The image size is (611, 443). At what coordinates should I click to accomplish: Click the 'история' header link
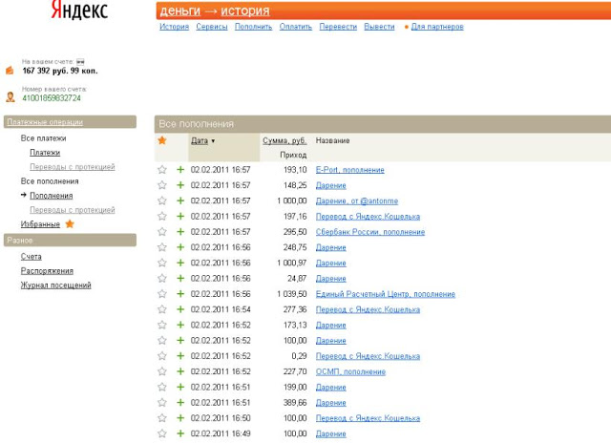[245, 11]
